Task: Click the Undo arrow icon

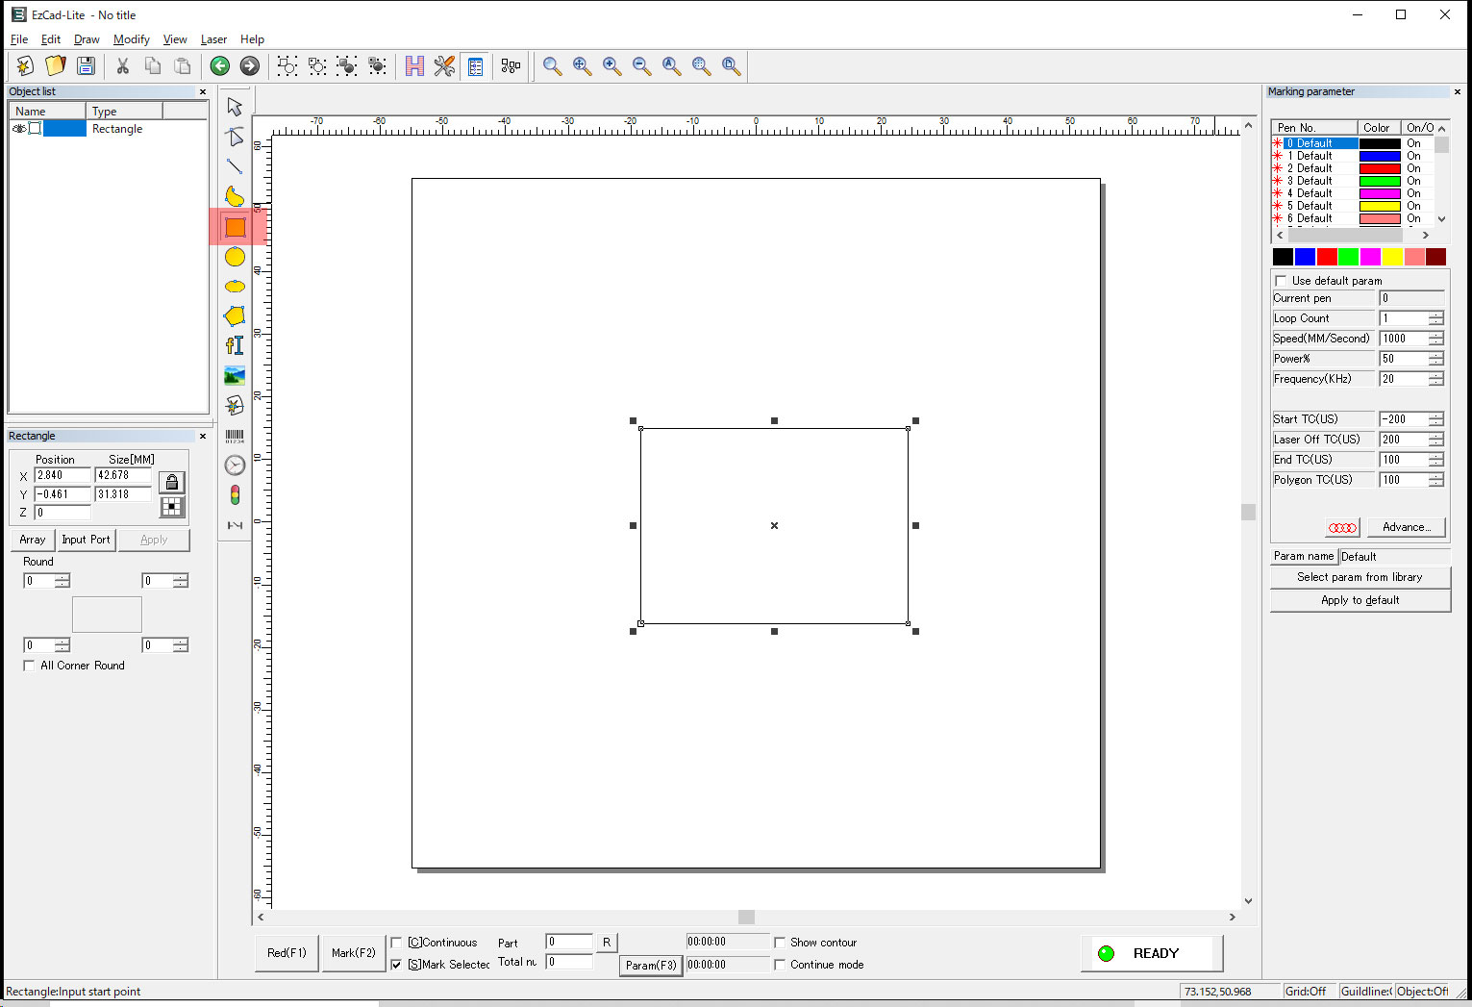Action: (x=220, y=65)
